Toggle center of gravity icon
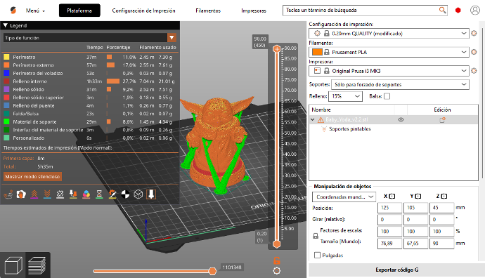Viewport: 485px width, 278px height. 125,194
